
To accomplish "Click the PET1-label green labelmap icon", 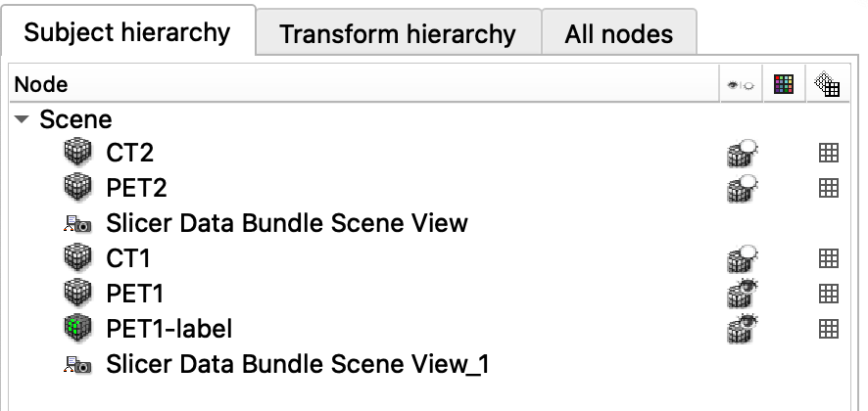I will pos(77,328).
